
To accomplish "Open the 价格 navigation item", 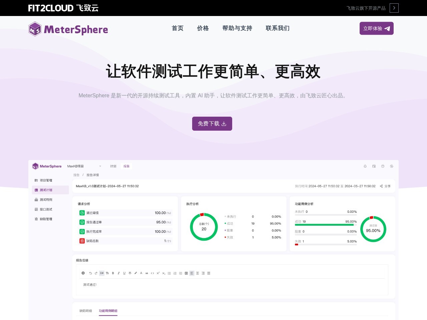I will 203,28.
